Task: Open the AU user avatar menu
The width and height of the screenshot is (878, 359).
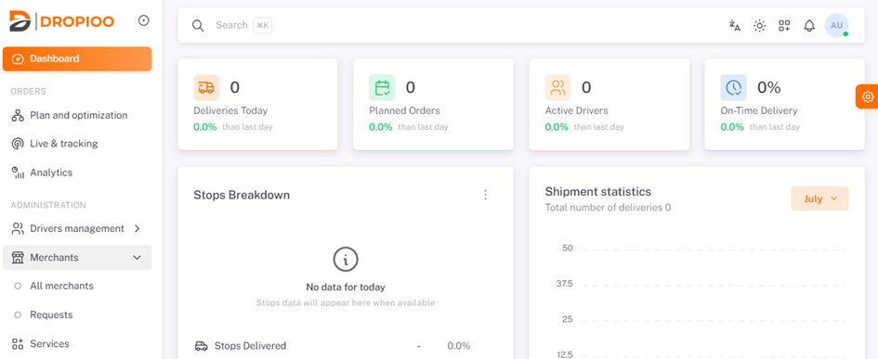Action: tap(836, 26)
